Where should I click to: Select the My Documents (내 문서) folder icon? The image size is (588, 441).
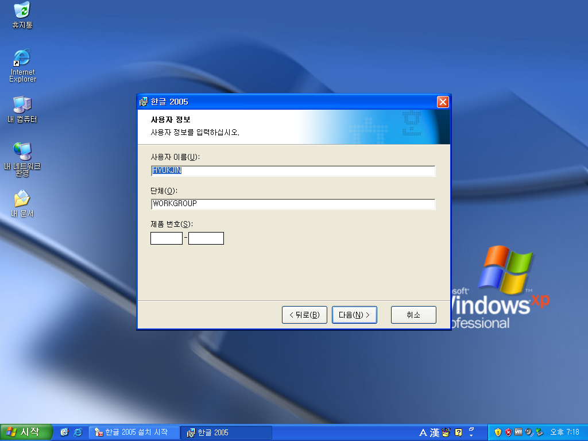click(x=22, y=203)
